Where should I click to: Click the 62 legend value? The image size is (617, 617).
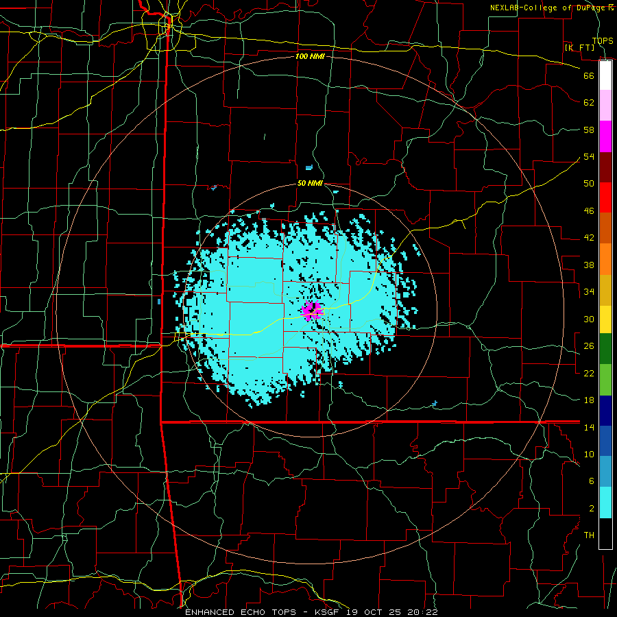589,102
